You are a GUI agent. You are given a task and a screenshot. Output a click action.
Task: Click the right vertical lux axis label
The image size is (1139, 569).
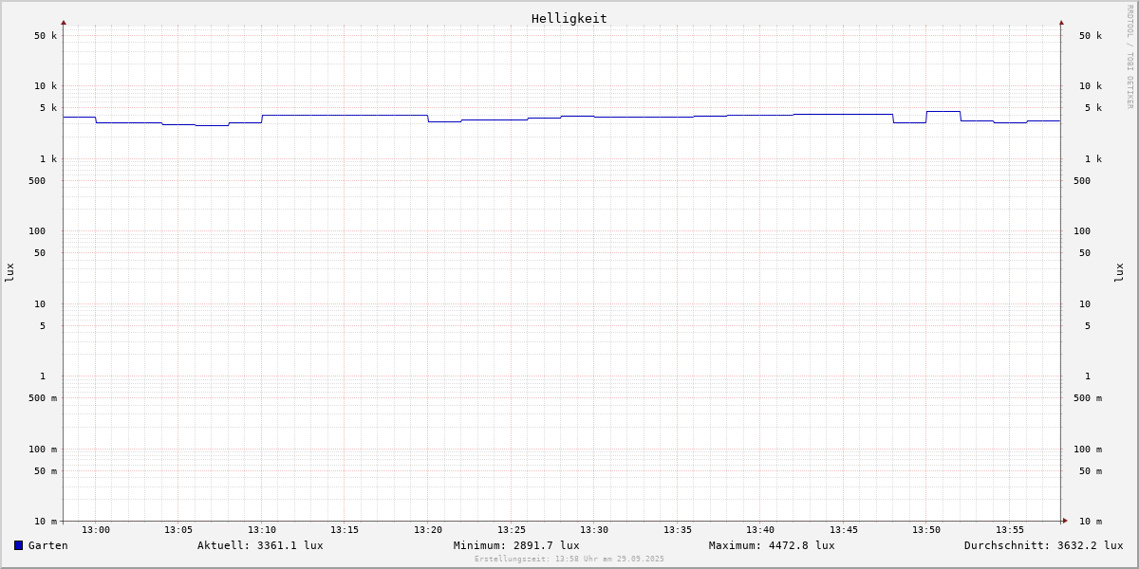coord(1119,272)
